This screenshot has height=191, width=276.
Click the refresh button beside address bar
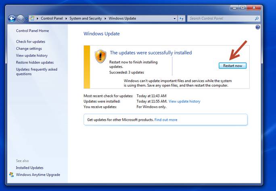182,18
